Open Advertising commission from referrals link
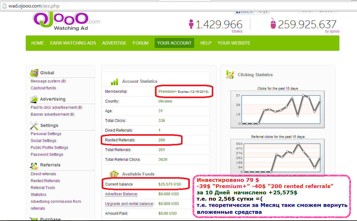 56,205
